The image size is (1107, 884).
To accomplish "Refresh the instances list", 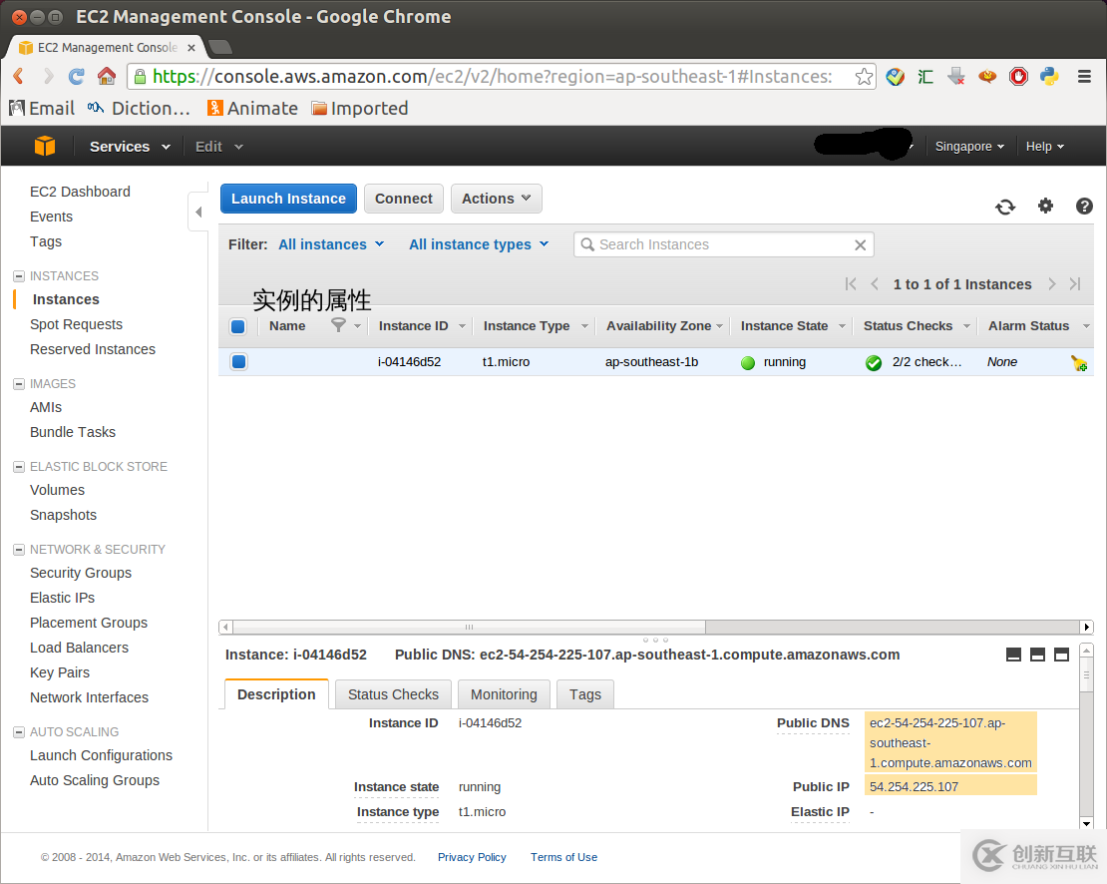I will coord(1005,207).
